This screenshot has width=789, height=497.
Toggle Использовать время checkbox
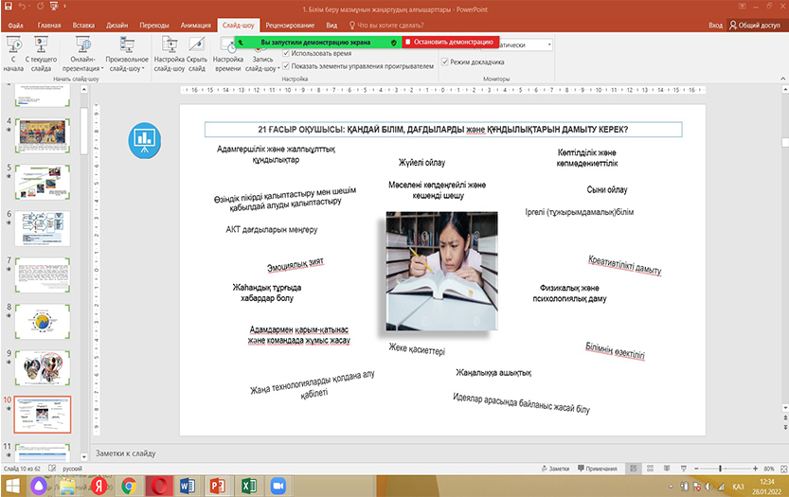pos(287,55)
